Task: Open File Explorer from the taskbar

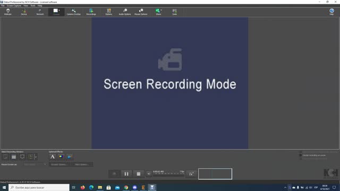Action: coord(100,187)
